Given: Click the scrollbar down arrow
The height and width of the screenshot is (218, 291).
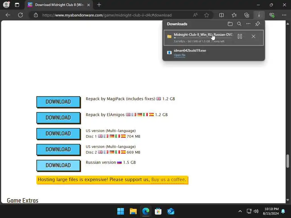Looking at the screenshot, I should [288, 200].
